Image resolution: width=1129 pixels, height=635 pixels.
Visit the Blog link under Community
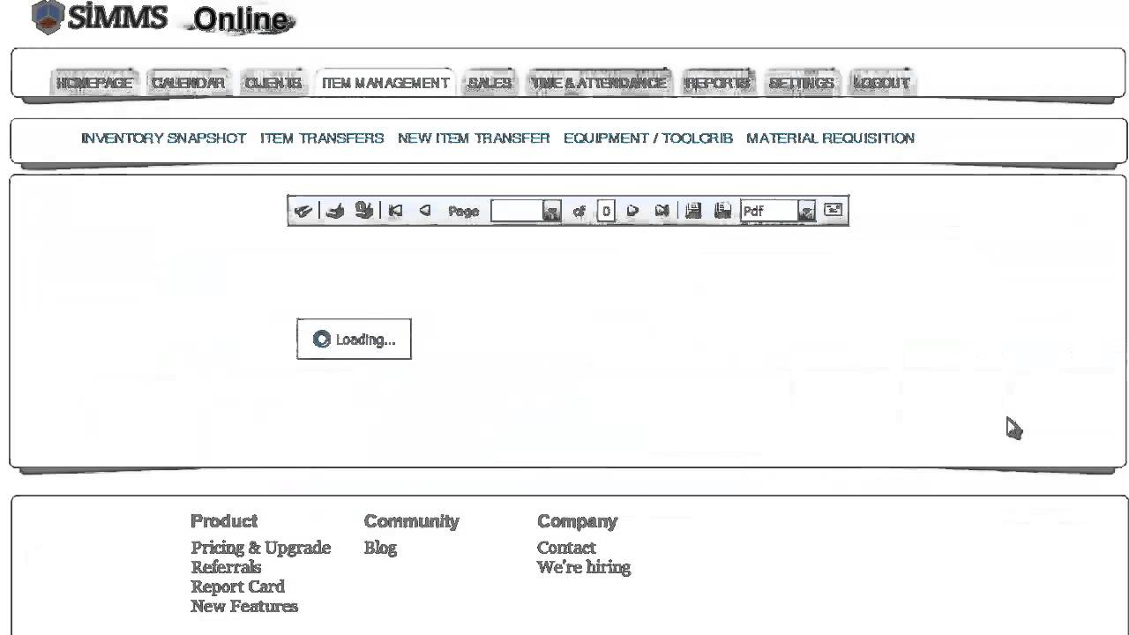[380, 548]
